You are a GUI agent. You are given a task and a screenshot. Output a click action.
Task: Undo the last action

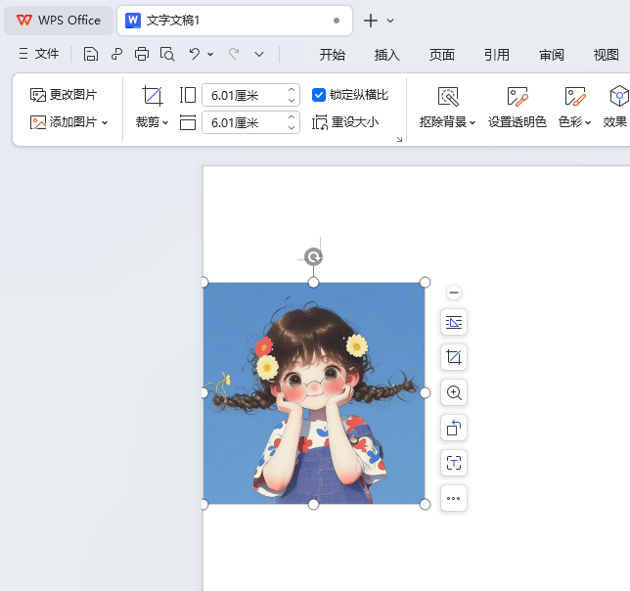coord(195,54)
